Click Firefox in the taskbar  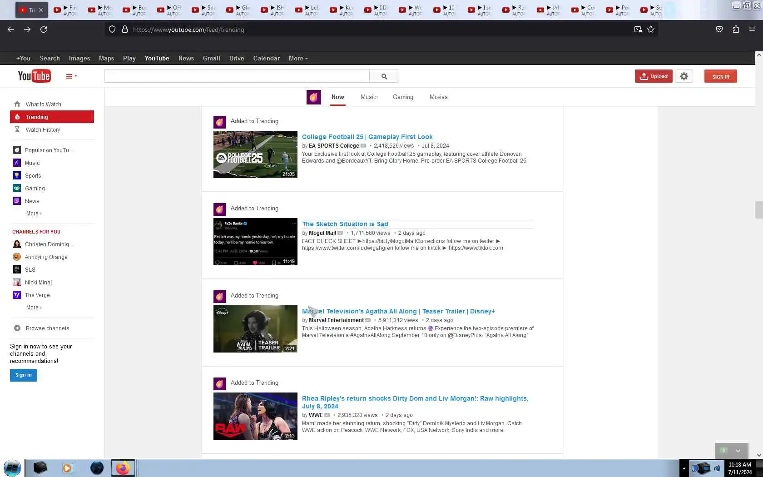coord(123,468)
